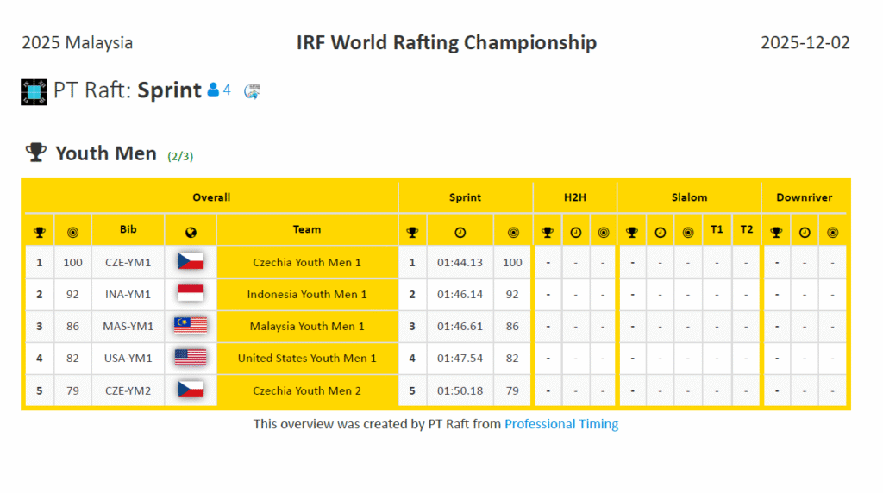The width and height of the screenshot is (883, 493).
Task: Click the web export icon beside participant count
Action: [x=252, y=91]
